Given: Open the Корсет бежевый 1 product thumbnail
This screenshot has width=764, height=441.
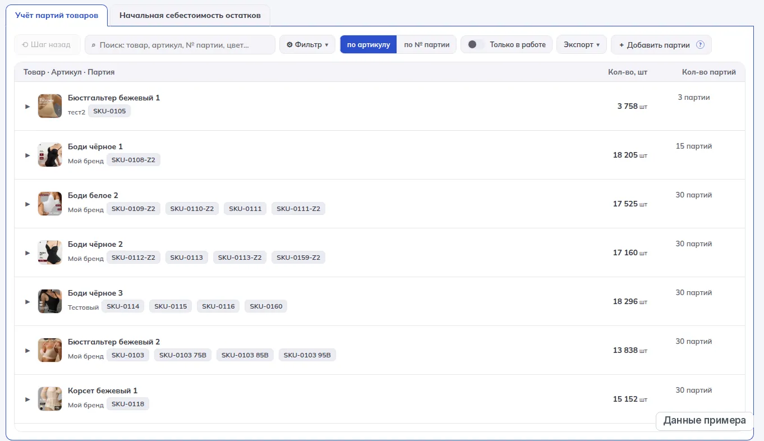Looking at the screenshot, I should click(x=50, y=399).
